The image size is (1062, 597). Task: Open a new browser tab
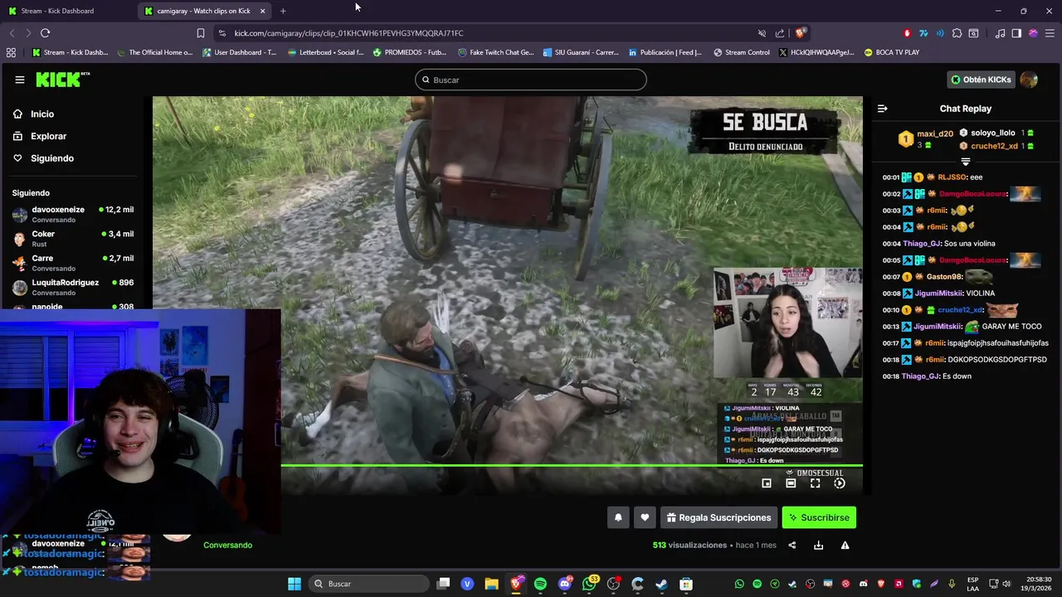coord(283,11)
